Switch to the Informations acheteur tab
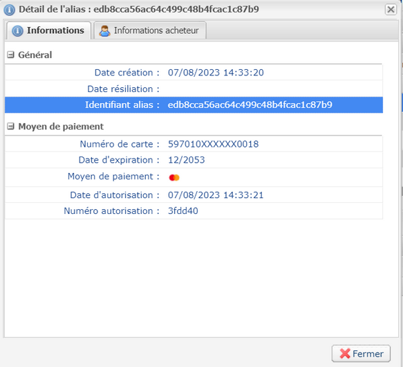Screen dimensions: 403x367 click(x=150, y=30)
